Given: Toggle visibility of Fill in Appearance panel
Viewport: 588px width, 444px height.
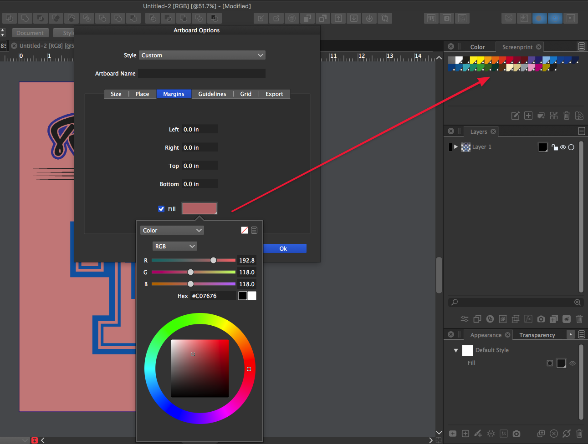Looking at the screenshot, I should [x=573, y=363].
